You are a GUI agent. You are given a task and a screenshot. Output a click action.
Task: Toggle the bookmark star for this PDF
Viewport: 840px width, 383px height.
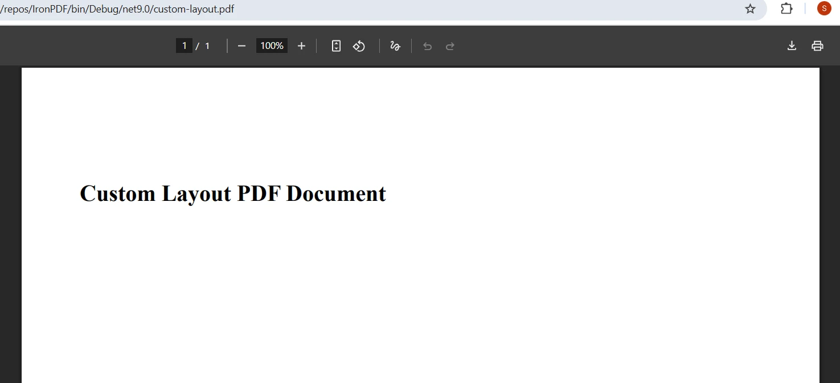point(750,9)
